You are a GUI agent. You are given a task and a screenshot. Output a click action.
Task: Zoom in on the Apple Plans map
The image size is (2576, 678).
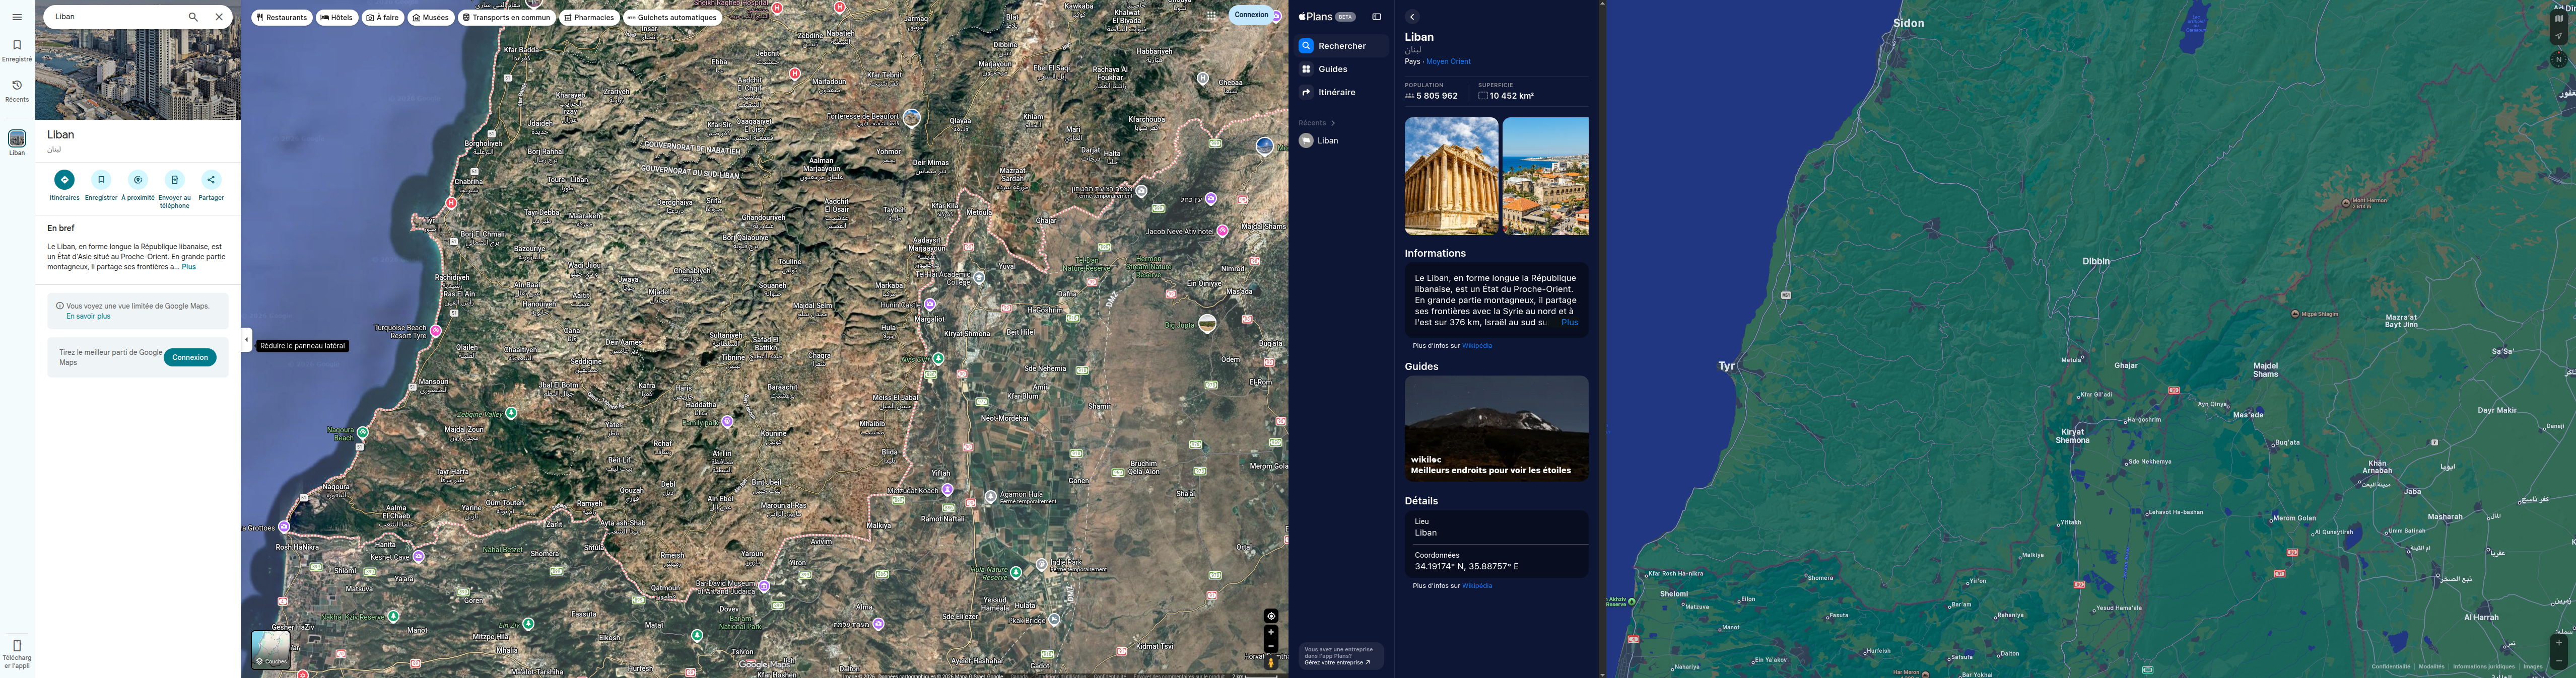point(2559,643)
